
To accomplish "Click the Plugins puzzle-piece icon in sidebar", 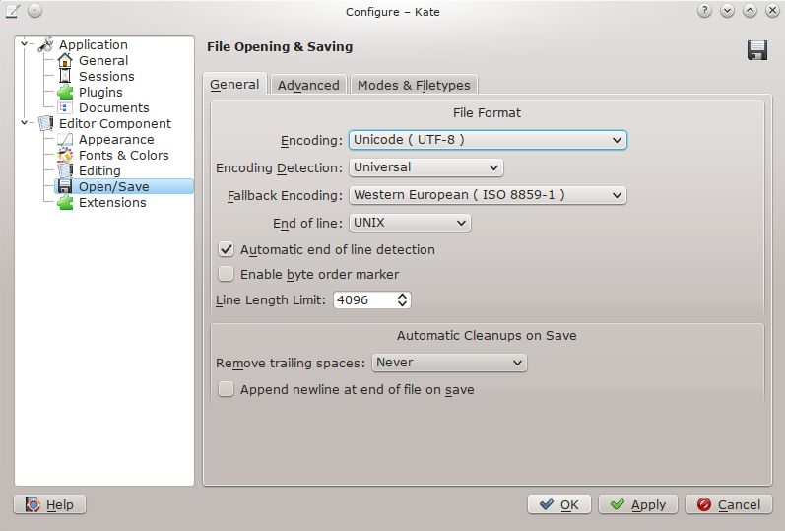I will 65,93.
